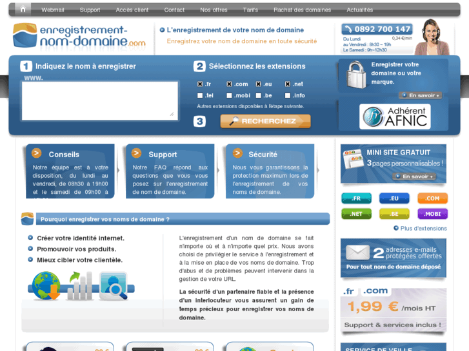Check the .tel extension checkbox

200,95
